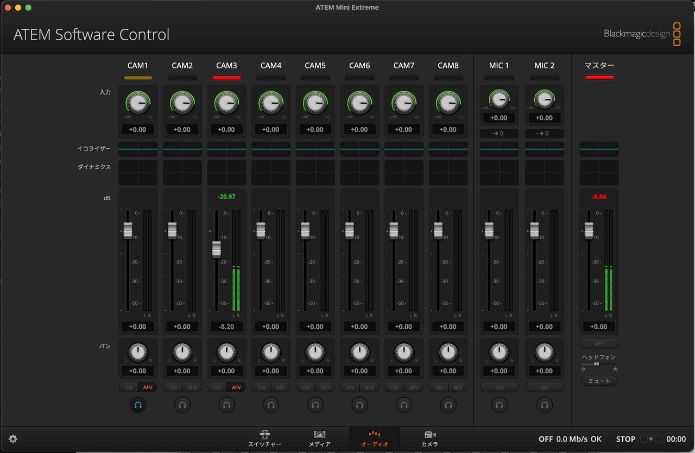Screen dimensions: 695x453
Task: Open master dynamics panel
Action: pos(599,173)
